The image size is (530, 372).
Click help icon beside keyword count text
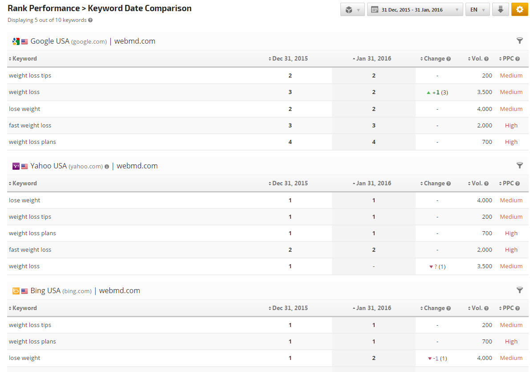tap(90, 20)
